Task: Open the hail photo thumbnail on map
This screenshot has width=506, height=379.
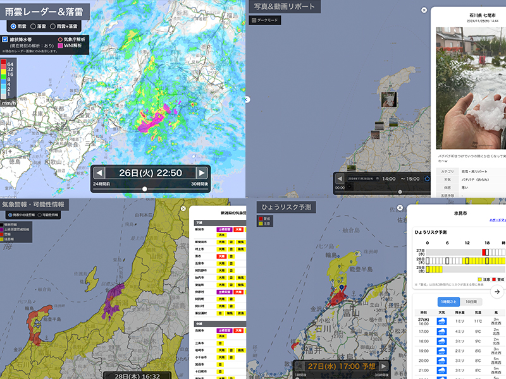Action: tap(388, 100)
